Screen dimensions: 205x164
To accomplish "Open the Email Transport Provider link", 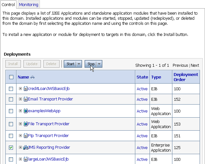I will (x=50, y=99).
